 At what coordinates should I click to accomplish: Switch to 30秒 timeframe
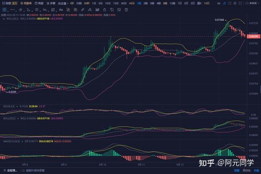(87, 3)
